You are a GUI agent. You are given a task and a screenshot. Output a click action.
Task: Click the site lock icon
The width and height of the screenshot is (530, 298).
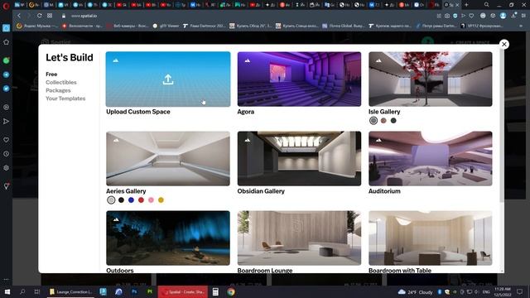64,16
